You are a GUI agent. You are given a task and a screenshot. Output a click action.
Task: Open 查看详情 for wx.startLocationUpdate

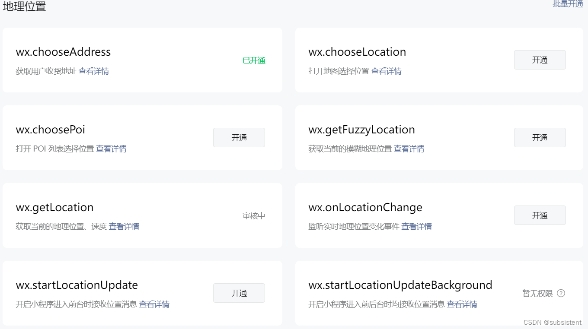pyautogui.click(x=154, y=304)
